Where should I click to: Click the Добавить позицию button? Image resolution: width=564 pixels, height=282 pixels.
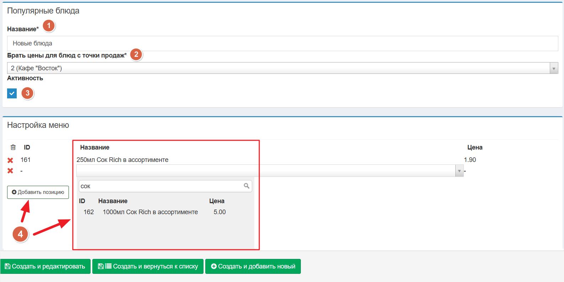coord(38,192)
